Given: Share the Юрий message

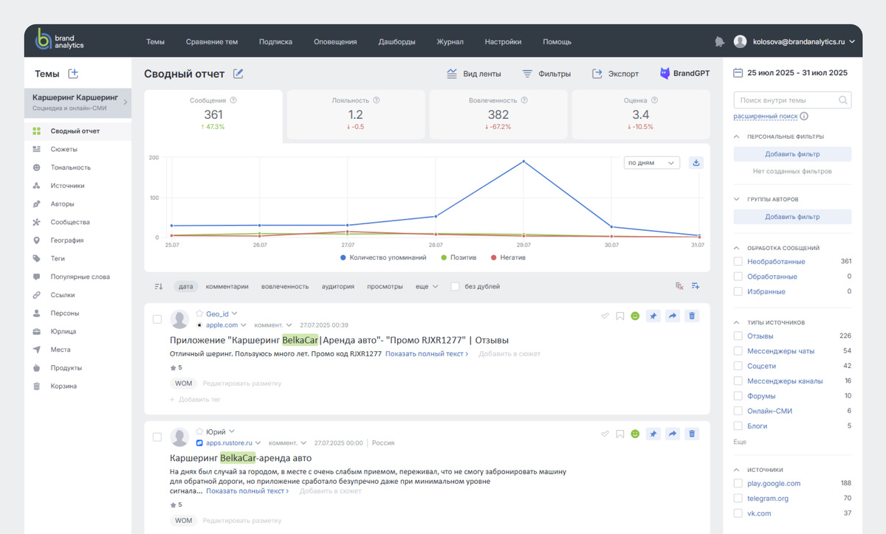Looking at the screenshot, I should click(x=673, y=434).
